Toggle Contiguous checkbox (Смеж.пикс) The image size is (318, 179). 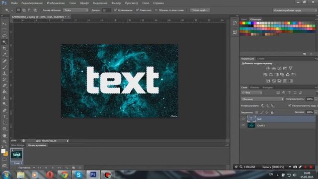(x=138, y=10)
